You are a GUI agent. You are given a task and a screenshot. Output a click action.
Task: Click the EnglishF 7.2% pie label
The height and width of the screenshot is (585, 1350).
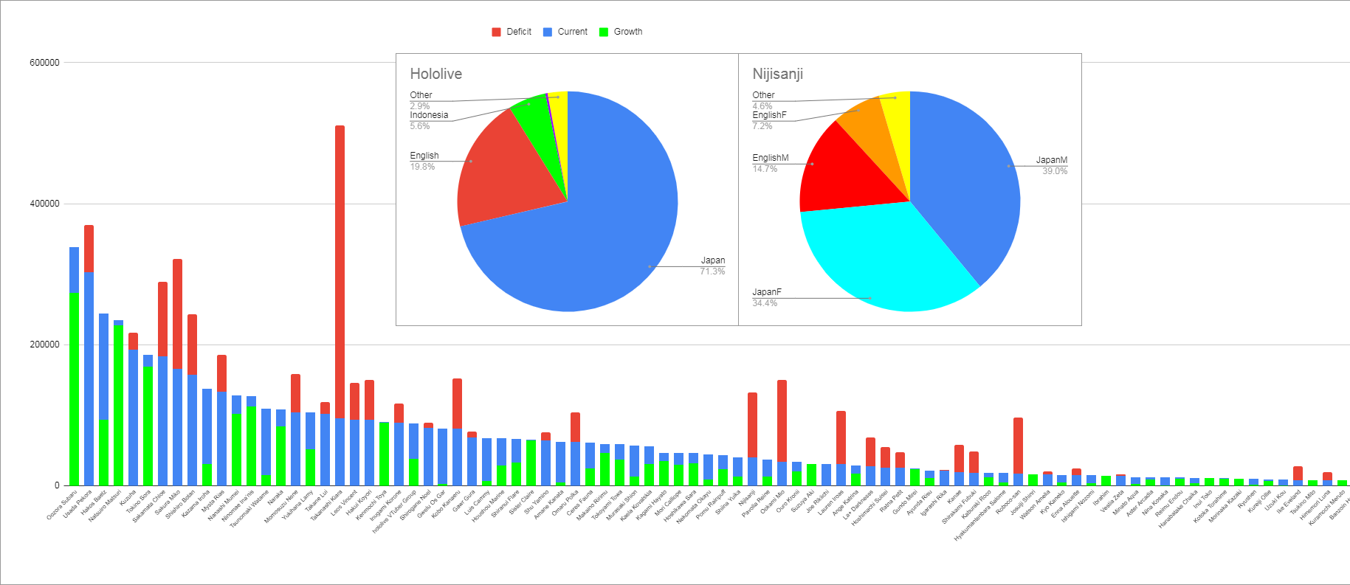pyautogui.click(x=769, y=120)
